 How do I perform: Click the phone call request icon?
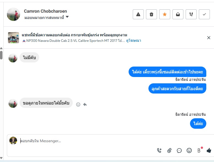pyautogui.click(x=159, y=150)
